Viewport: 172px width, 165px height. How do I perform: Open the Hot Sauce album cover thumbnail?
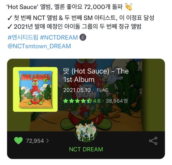(x=35, y=89)
